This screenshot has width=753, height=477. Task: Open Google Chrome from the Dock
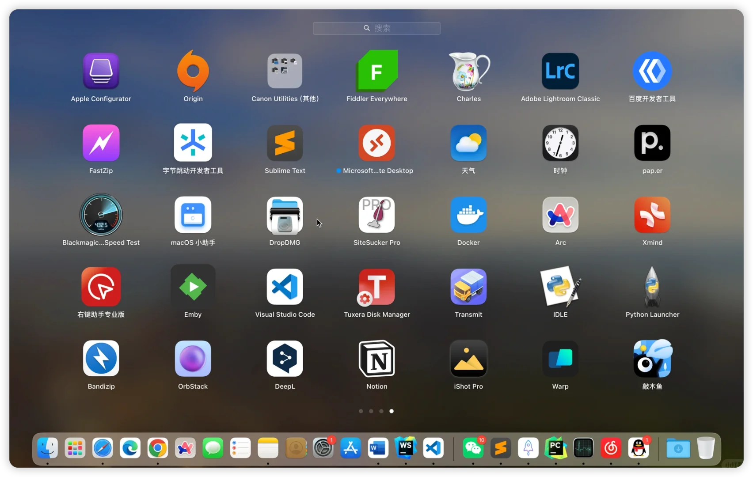coord(158,448)
